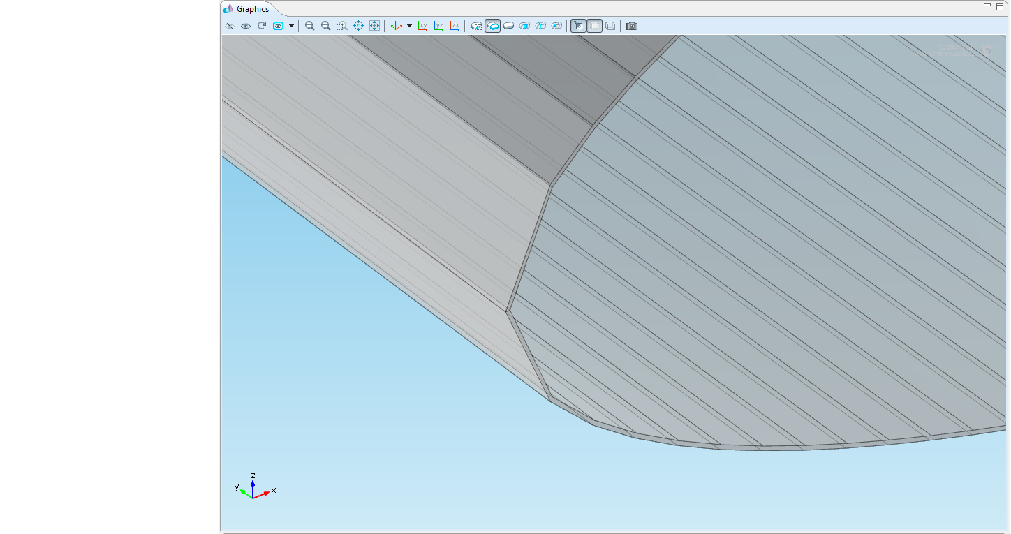1011x534 pixels.
Task: Click the reset hiding circular arrow button
Action: (262, 26)
